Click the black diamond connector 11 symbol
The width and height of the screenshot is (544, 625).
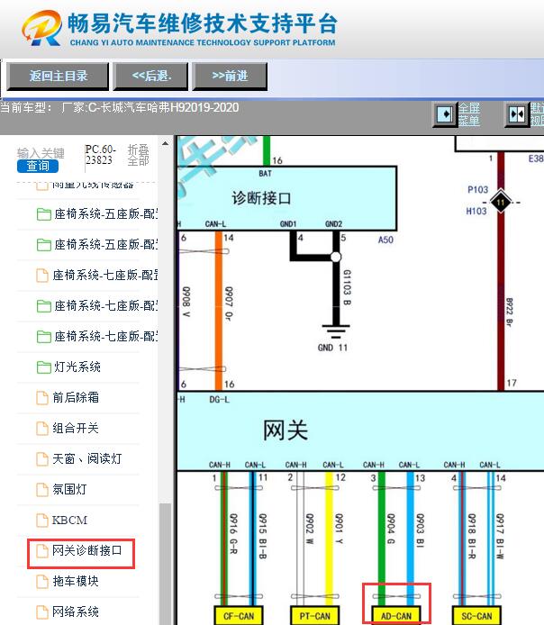pyautogui.click(x=501, y=202)
